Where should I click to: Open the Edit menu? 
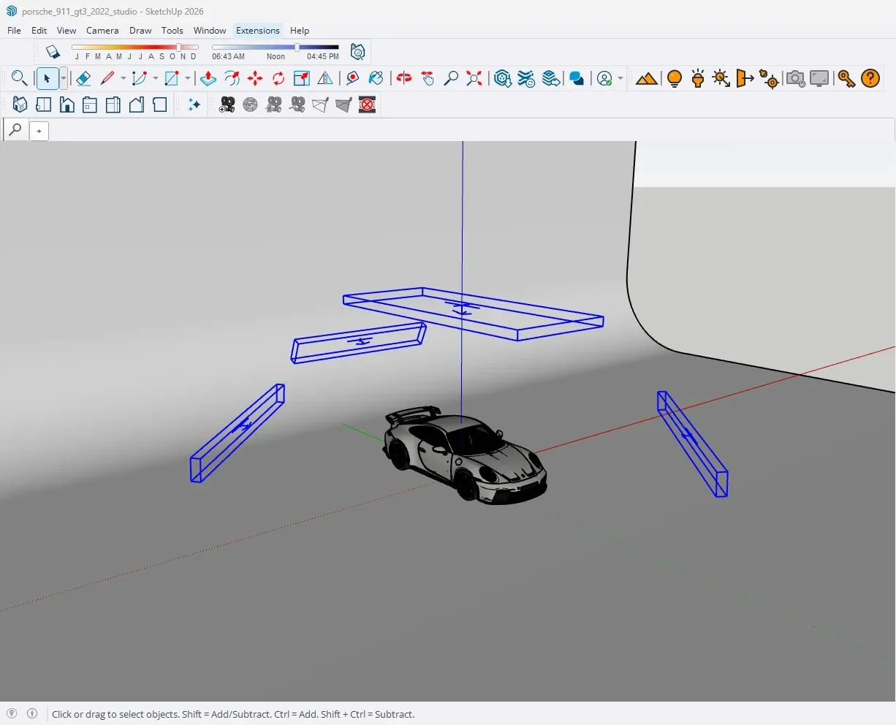point(39,31)
